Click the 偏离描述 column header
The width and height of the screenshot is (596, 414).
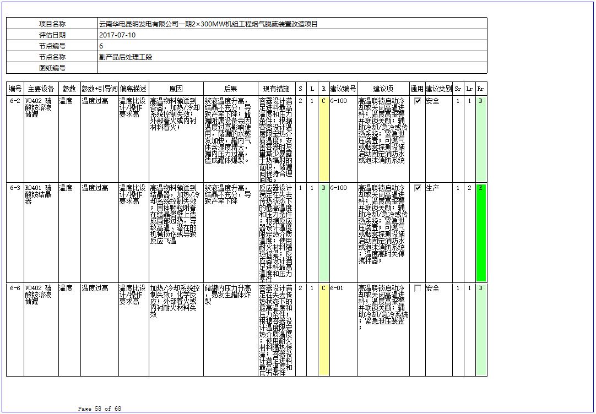click(133, 89)
